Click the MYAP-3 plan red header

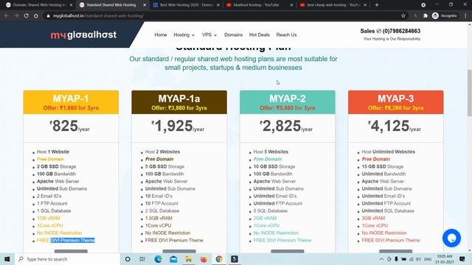click(395, 102)
